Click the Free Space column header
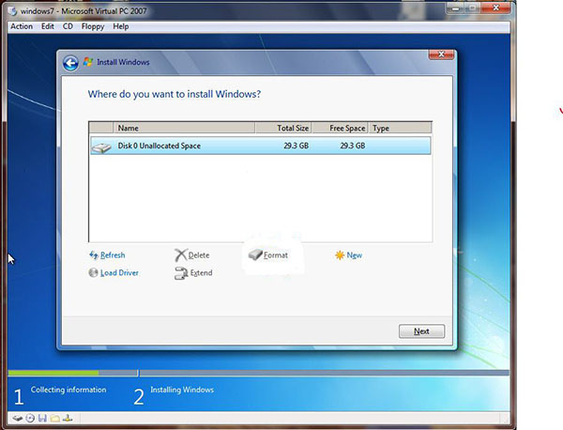563x430 pixels. tap(340, 128)
